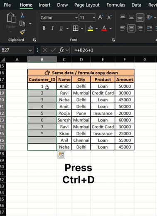The image size is (157, 216).
Task: Click amount cell 60000
Action: click(125, 120)
